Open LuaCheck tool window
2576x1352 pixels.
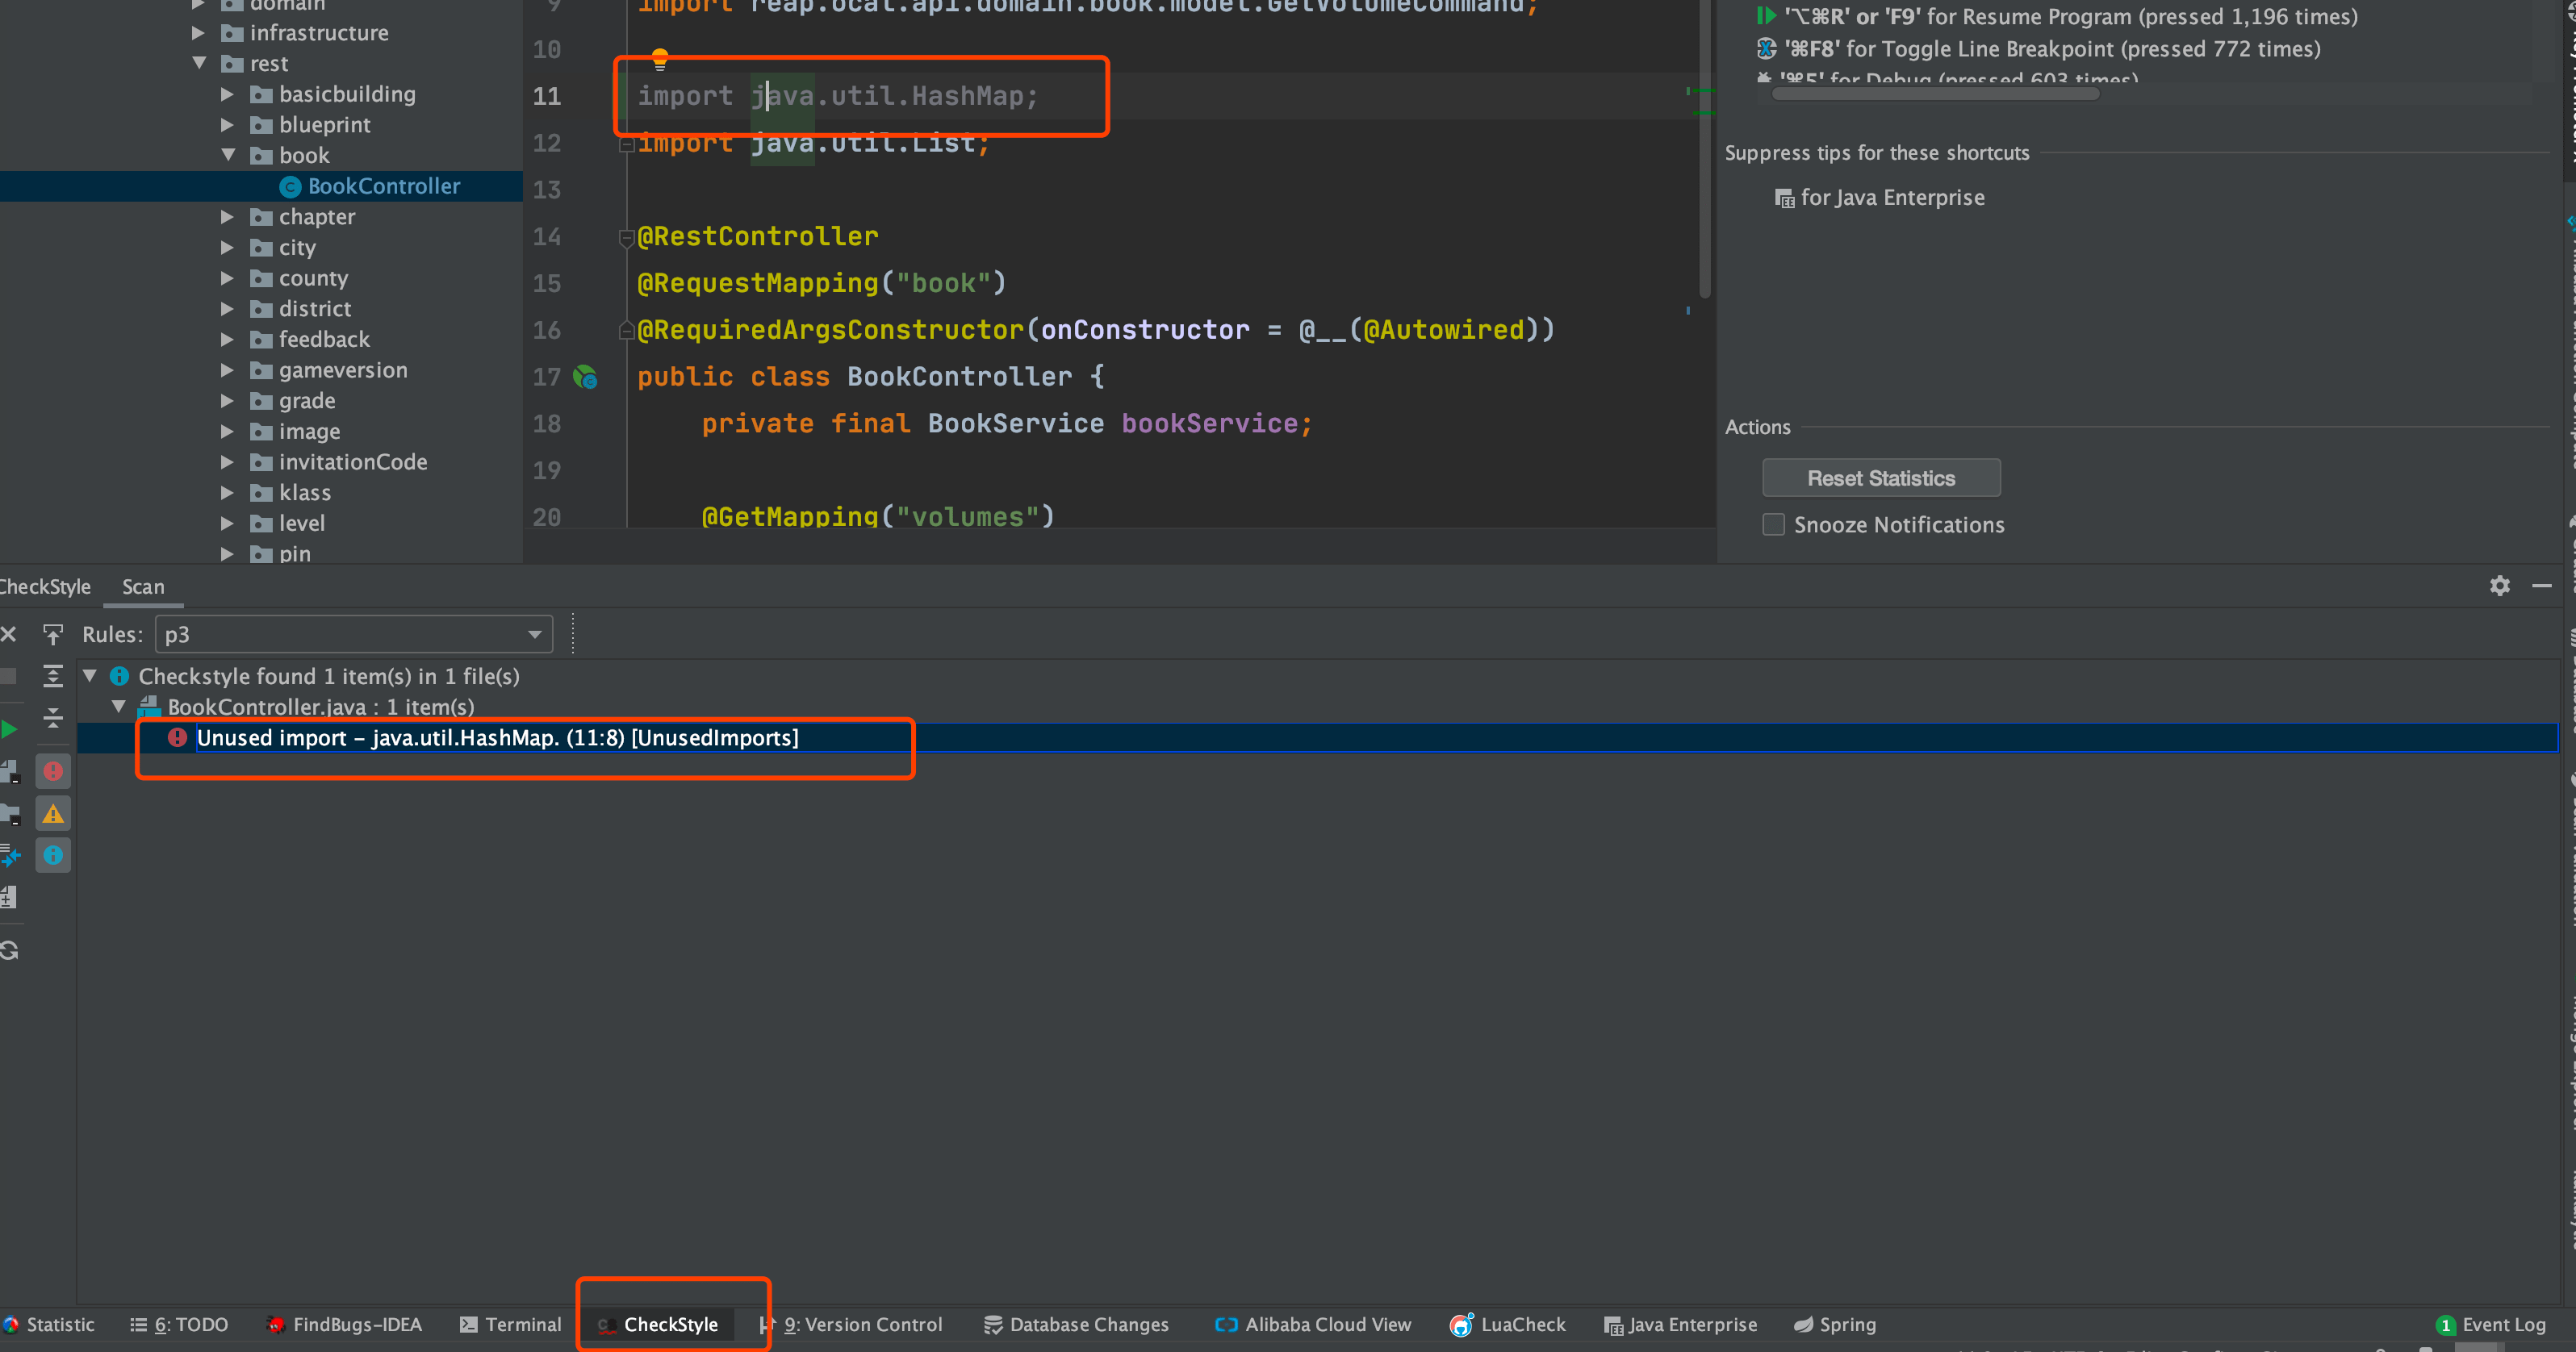1508,1325
